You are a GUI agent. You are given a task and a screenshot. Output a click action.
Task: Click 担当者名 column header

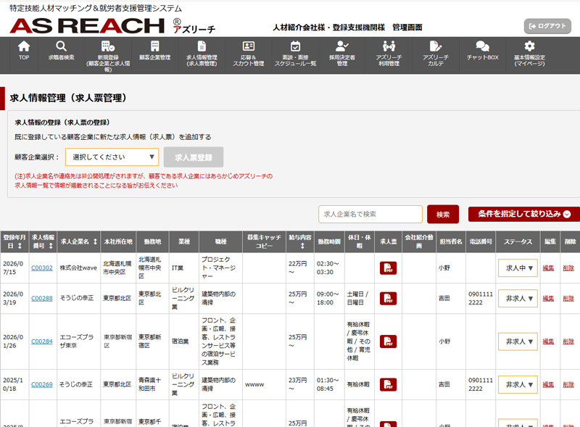(x=451, y=241)
